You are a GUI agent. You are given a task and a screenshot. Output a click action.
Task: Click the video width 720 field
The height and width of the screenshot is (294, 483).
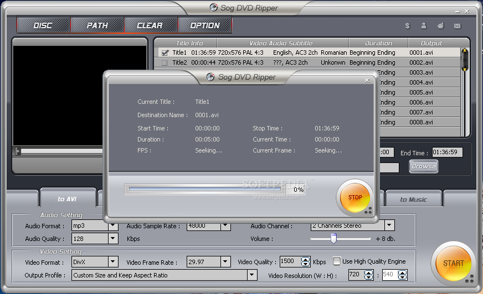(x=356, y=275)
